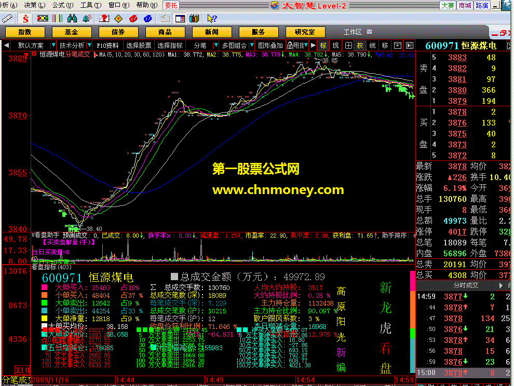
Task: Click the 商城 title bar button
Action: point(465,5)
